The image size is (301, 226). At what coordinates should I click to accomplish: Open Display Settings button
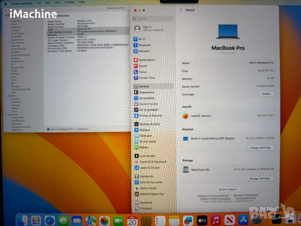pyautogui.click(x=261, y=147)
